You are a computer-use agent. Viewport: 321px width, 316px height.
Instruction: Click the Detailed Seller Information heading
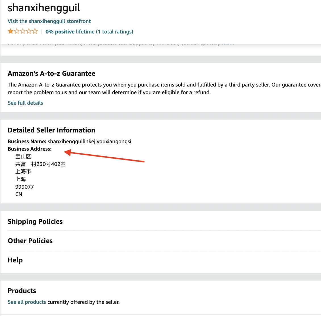pos(51,130)
